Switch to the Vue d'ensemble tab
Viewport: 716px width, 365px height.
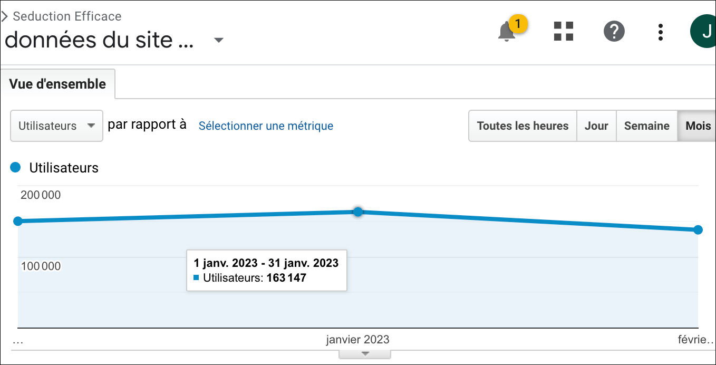pyautogui.click(x=57, y=84)
